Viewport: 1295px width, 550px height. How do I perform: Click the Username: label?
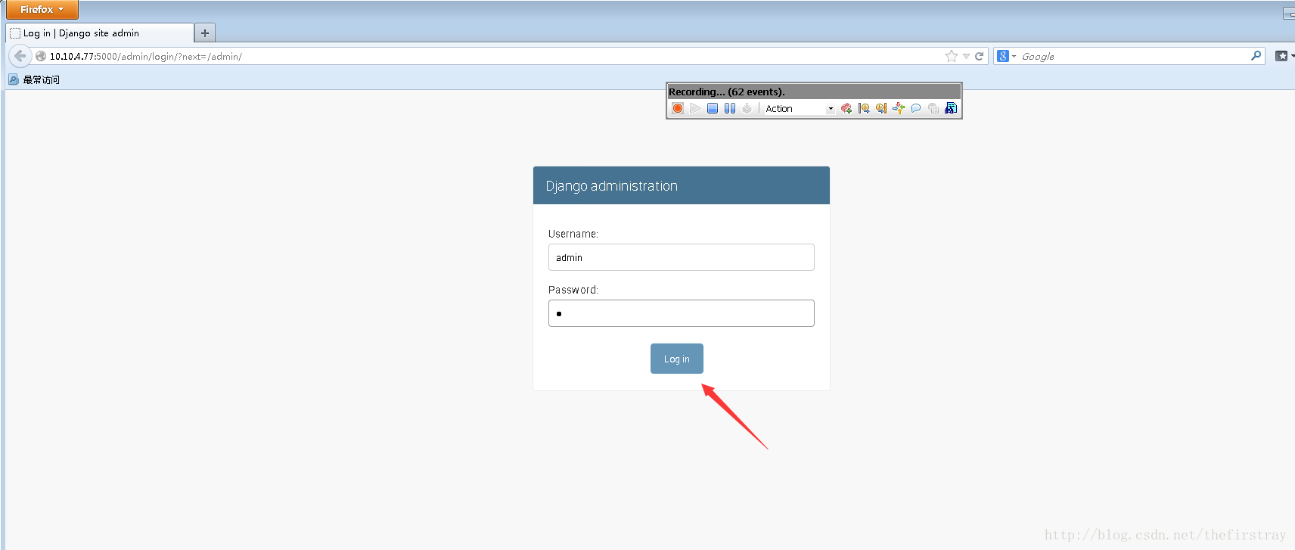click(573, 234)
